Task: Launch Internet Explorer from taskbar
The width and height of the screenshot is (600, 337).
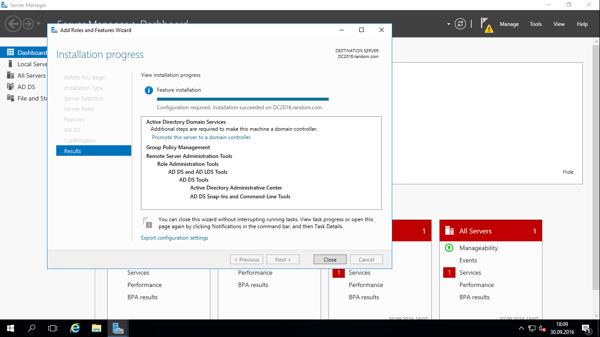Action: tap(76, 328)
